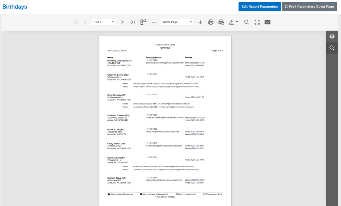Click the Birthdays page title

[14, 7]
